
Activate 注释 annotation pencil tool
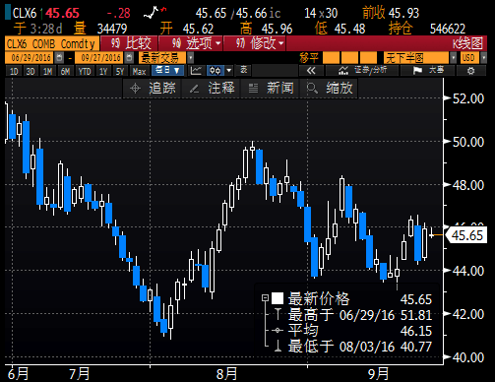[212, 88]
